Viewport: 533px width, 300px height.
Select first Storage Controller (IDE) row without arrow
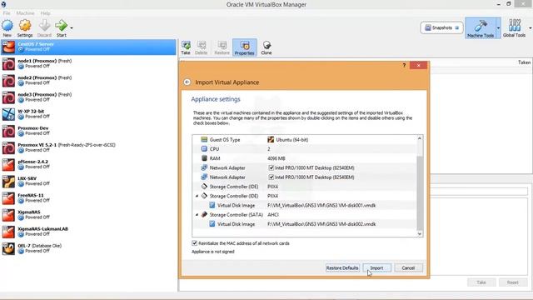pos(304,187)
